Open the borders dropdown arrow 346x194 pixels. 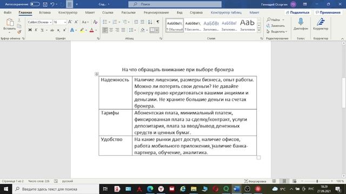(157, 30)
